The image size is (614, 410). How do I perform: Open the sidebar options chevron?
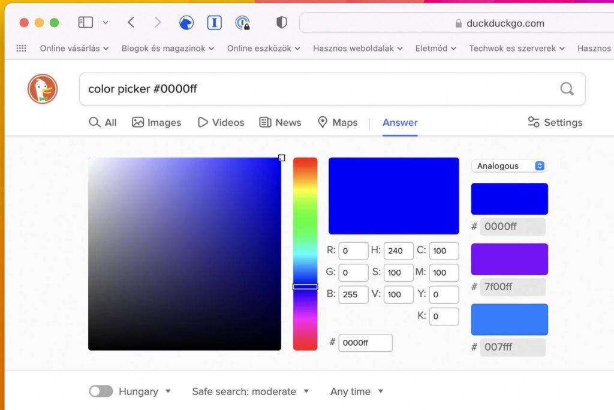[106, 23]
